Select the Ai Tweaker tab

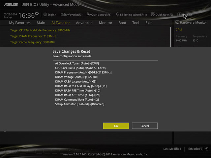[61, 23]
